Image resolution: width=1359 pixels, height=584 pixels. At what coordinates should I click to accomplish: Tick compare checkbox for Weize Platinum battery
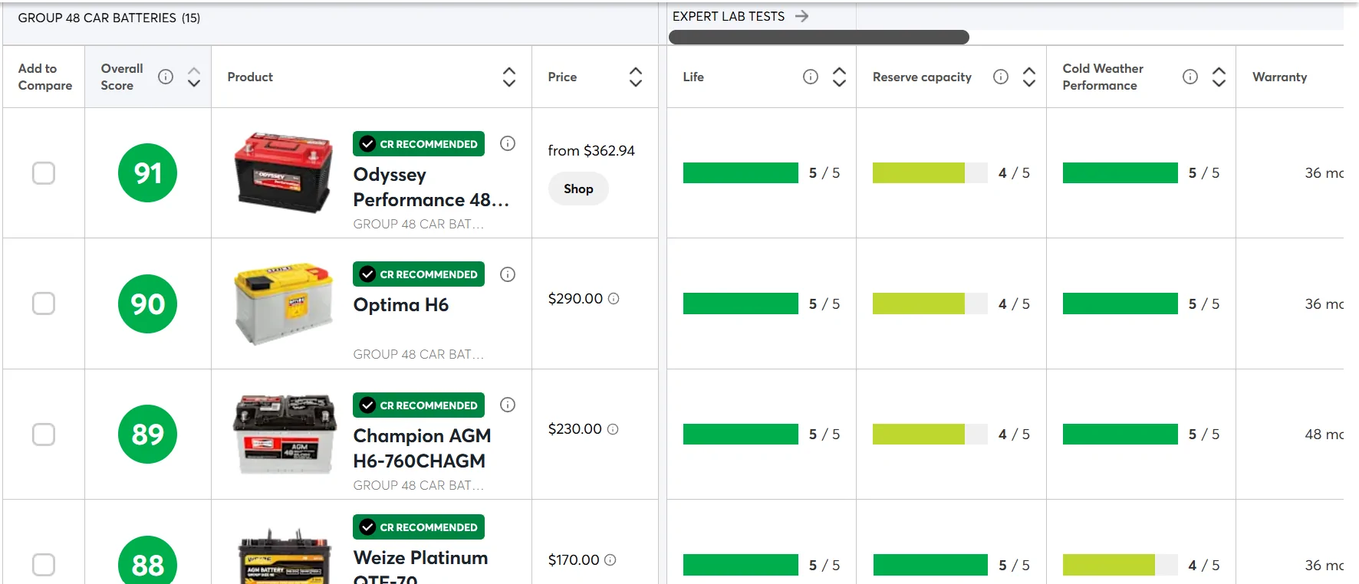(44, 565)
